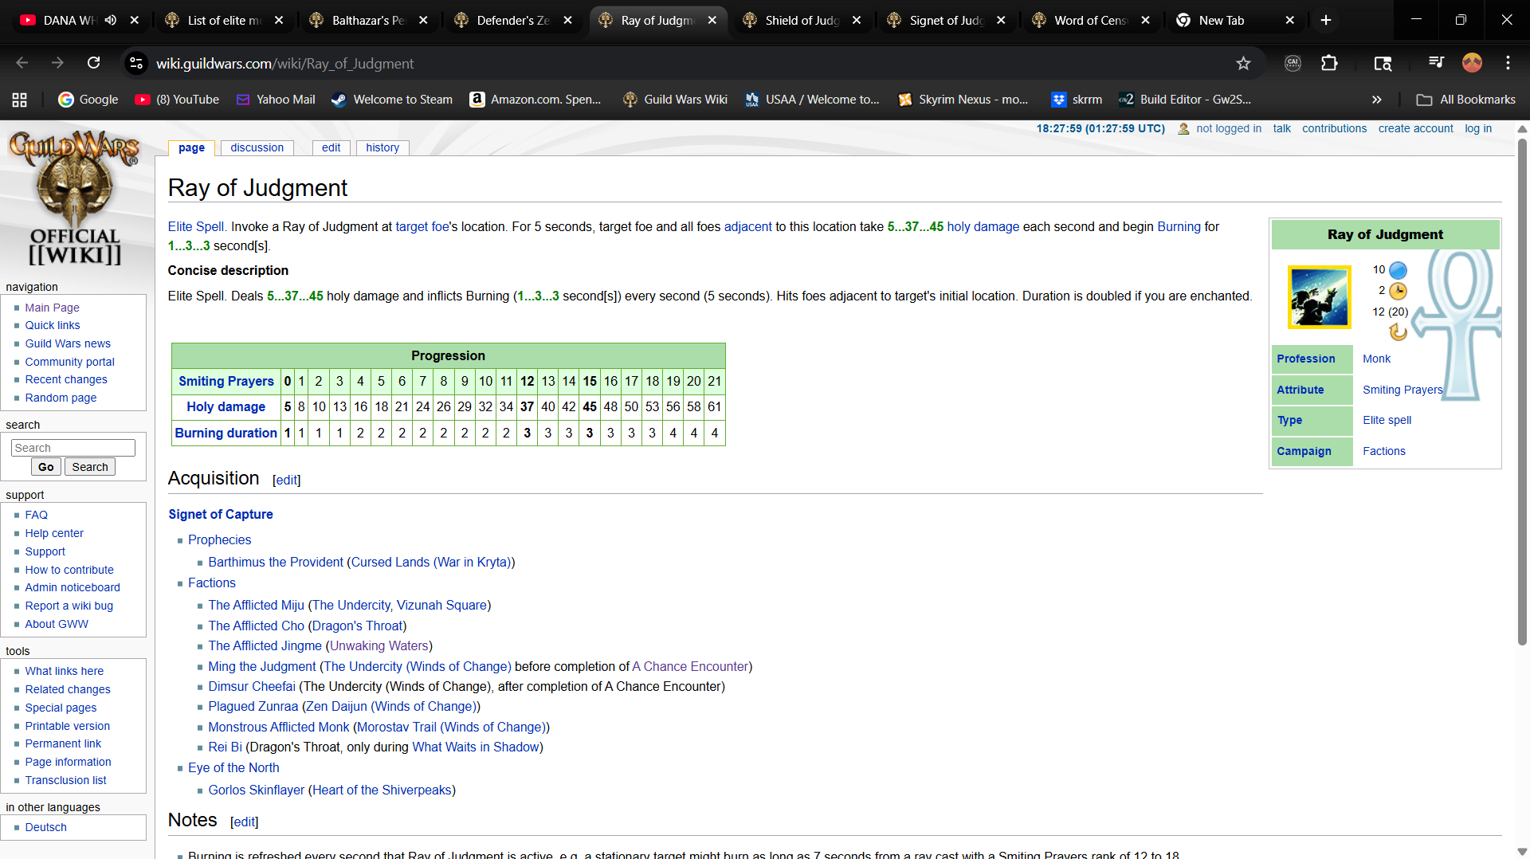Close the Ray of Judgment tab
The width and height of the screenshot is (1530, 859).
point(712,20)
